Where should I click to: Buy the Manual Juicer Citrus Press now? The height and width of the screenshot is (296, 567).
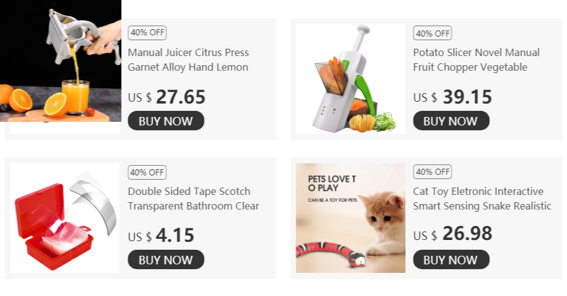click(x=166, y=121)
